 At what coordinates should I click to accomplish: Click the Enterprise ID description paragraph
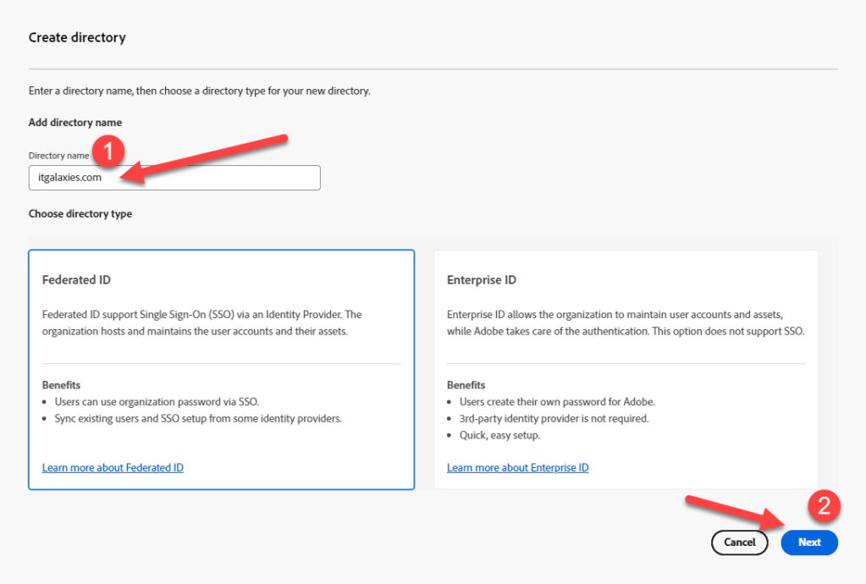click(x=625, y=322)
